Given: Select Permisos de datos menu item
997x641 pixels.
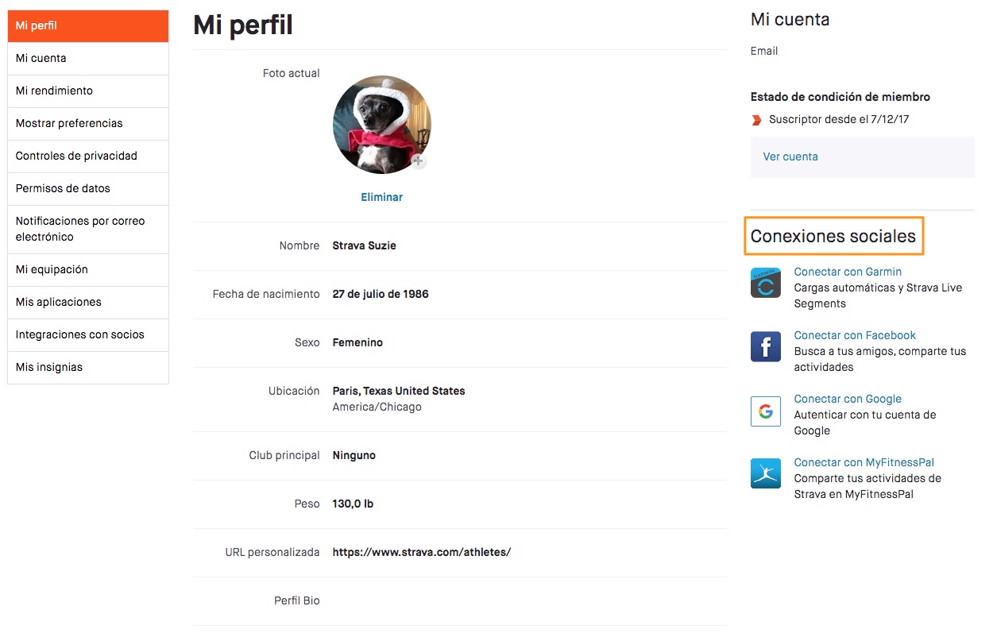Looking at the screenshot, I should [88, 189].
